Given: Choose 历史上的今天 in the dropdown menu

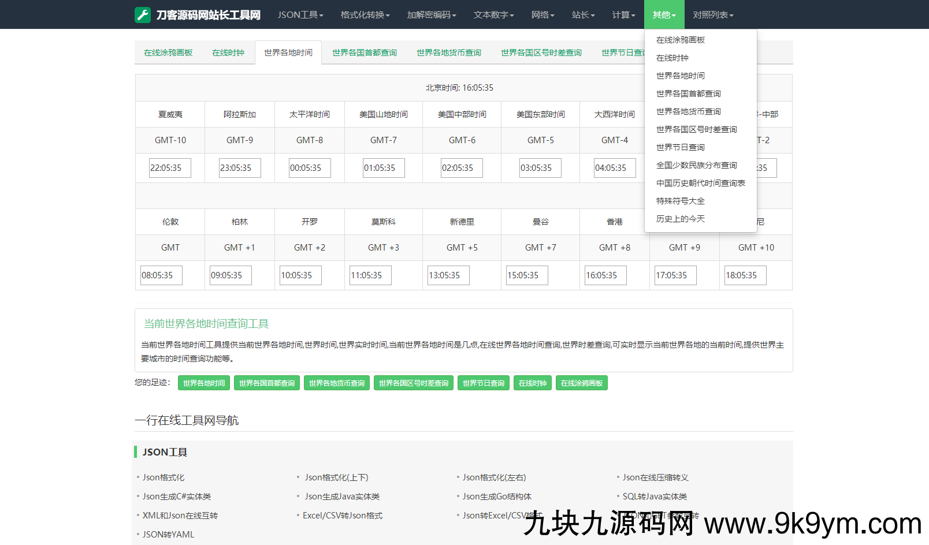Looking at the screenshot, I should (x=680, y=219).
